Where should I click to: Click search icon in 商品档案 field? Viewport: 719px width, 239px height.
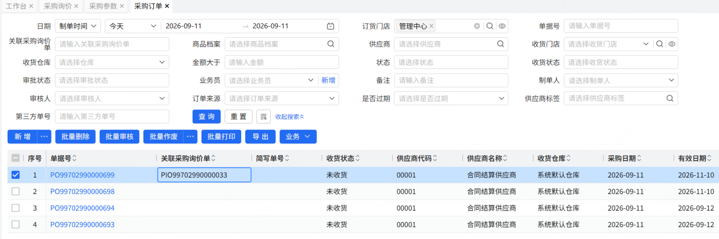click(x=331, y=44)
